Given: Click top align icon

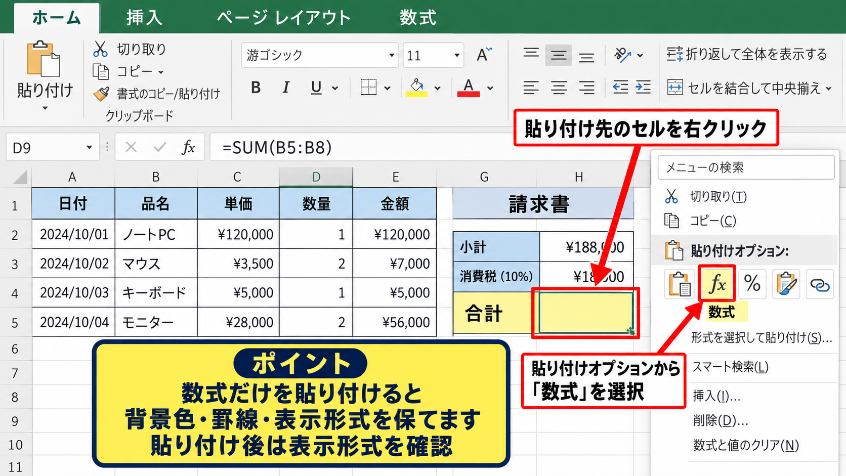Looking at the screenshot, I should tap(531, 54).
